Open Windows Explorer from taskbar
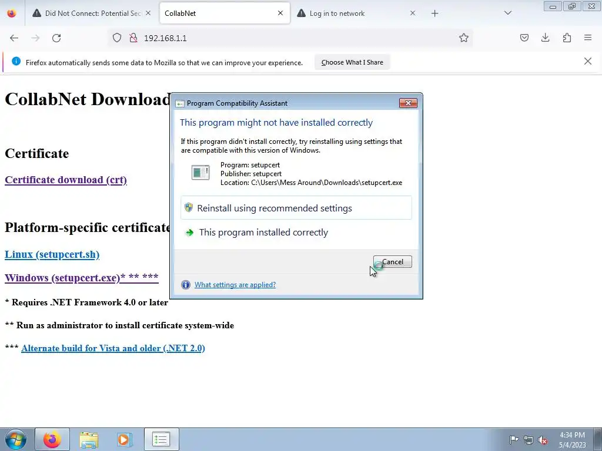The height and width of the screenshot is (451, 602). coord(89,439)
